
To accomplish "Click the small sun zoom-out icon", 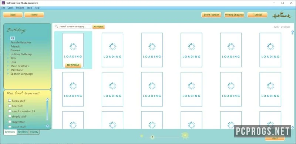I will 142,136.
